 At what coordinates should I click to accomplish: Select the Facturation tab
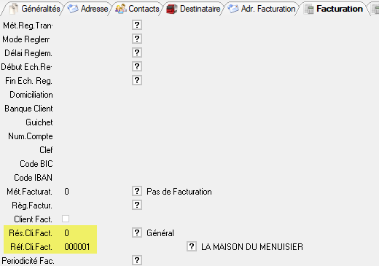[x=334, y=9]
